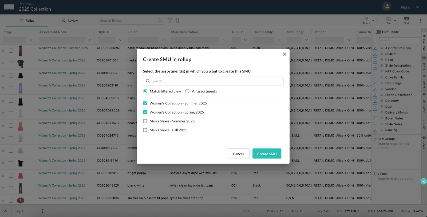Click the sort arrows icon in toolbar
Viewport: 427px width, 217px height.
pyautogui.click(x=177, y=21)
